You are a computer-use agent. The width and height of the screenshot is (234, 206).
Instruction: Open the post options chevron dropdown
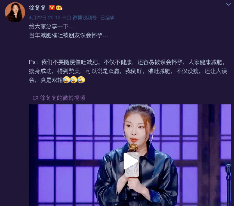228,4
